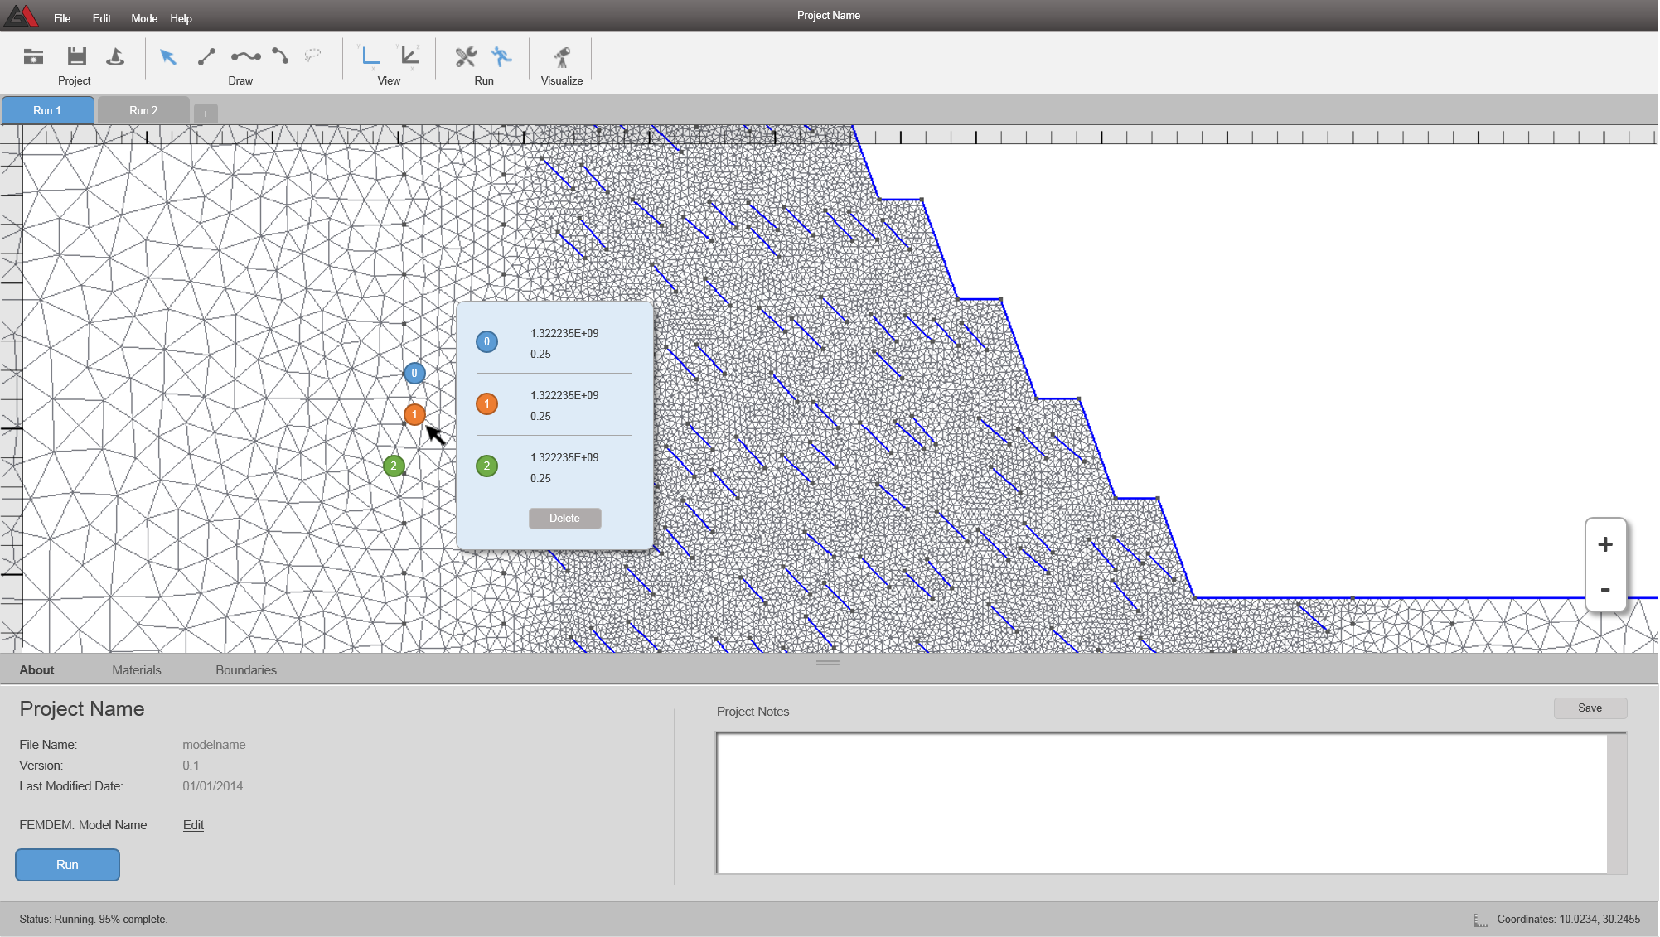Switch to the About panel tab
1660x937 pixels.
click(x=36, y=670)
